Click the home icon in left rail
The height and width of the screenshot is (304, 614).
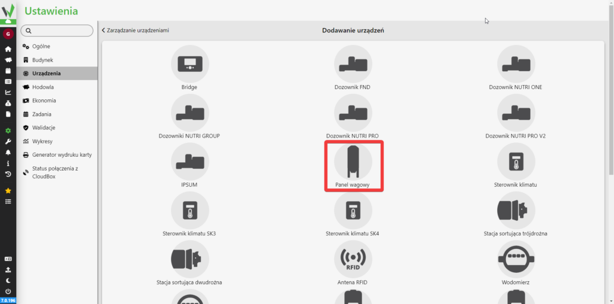coord(8,49)
